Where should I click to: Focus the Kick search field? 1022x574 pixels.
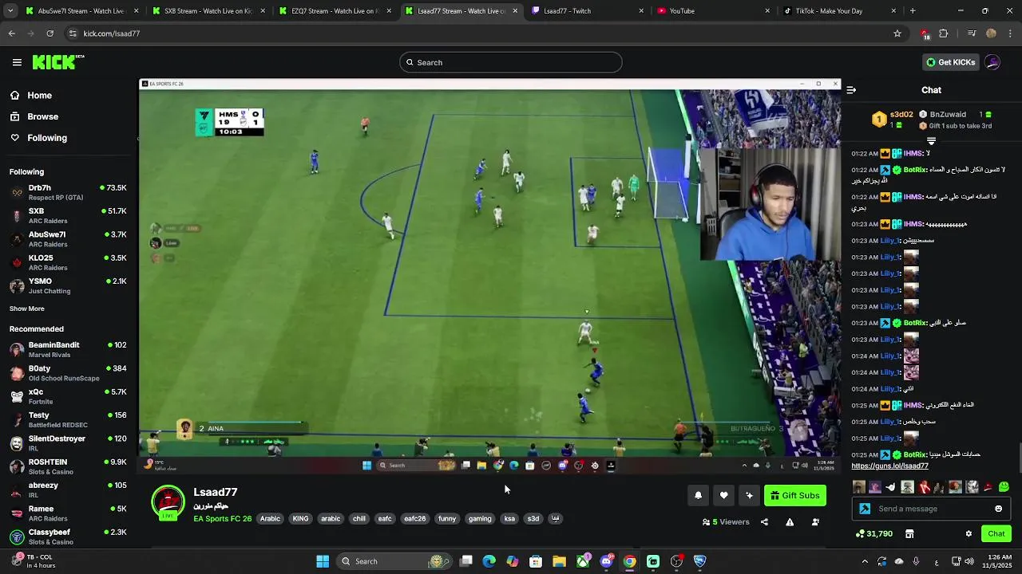[x=511, y=62]
